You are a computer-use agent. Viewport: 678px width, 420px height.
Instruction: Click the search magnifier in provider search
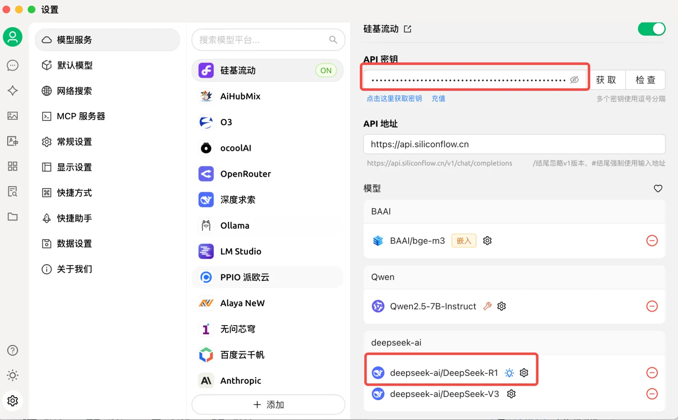point(333,40)
